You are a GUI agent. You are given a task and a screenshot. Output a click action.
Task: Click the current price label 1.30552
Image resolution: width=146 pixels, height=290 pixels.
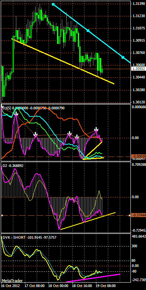[x=139, y=69]
